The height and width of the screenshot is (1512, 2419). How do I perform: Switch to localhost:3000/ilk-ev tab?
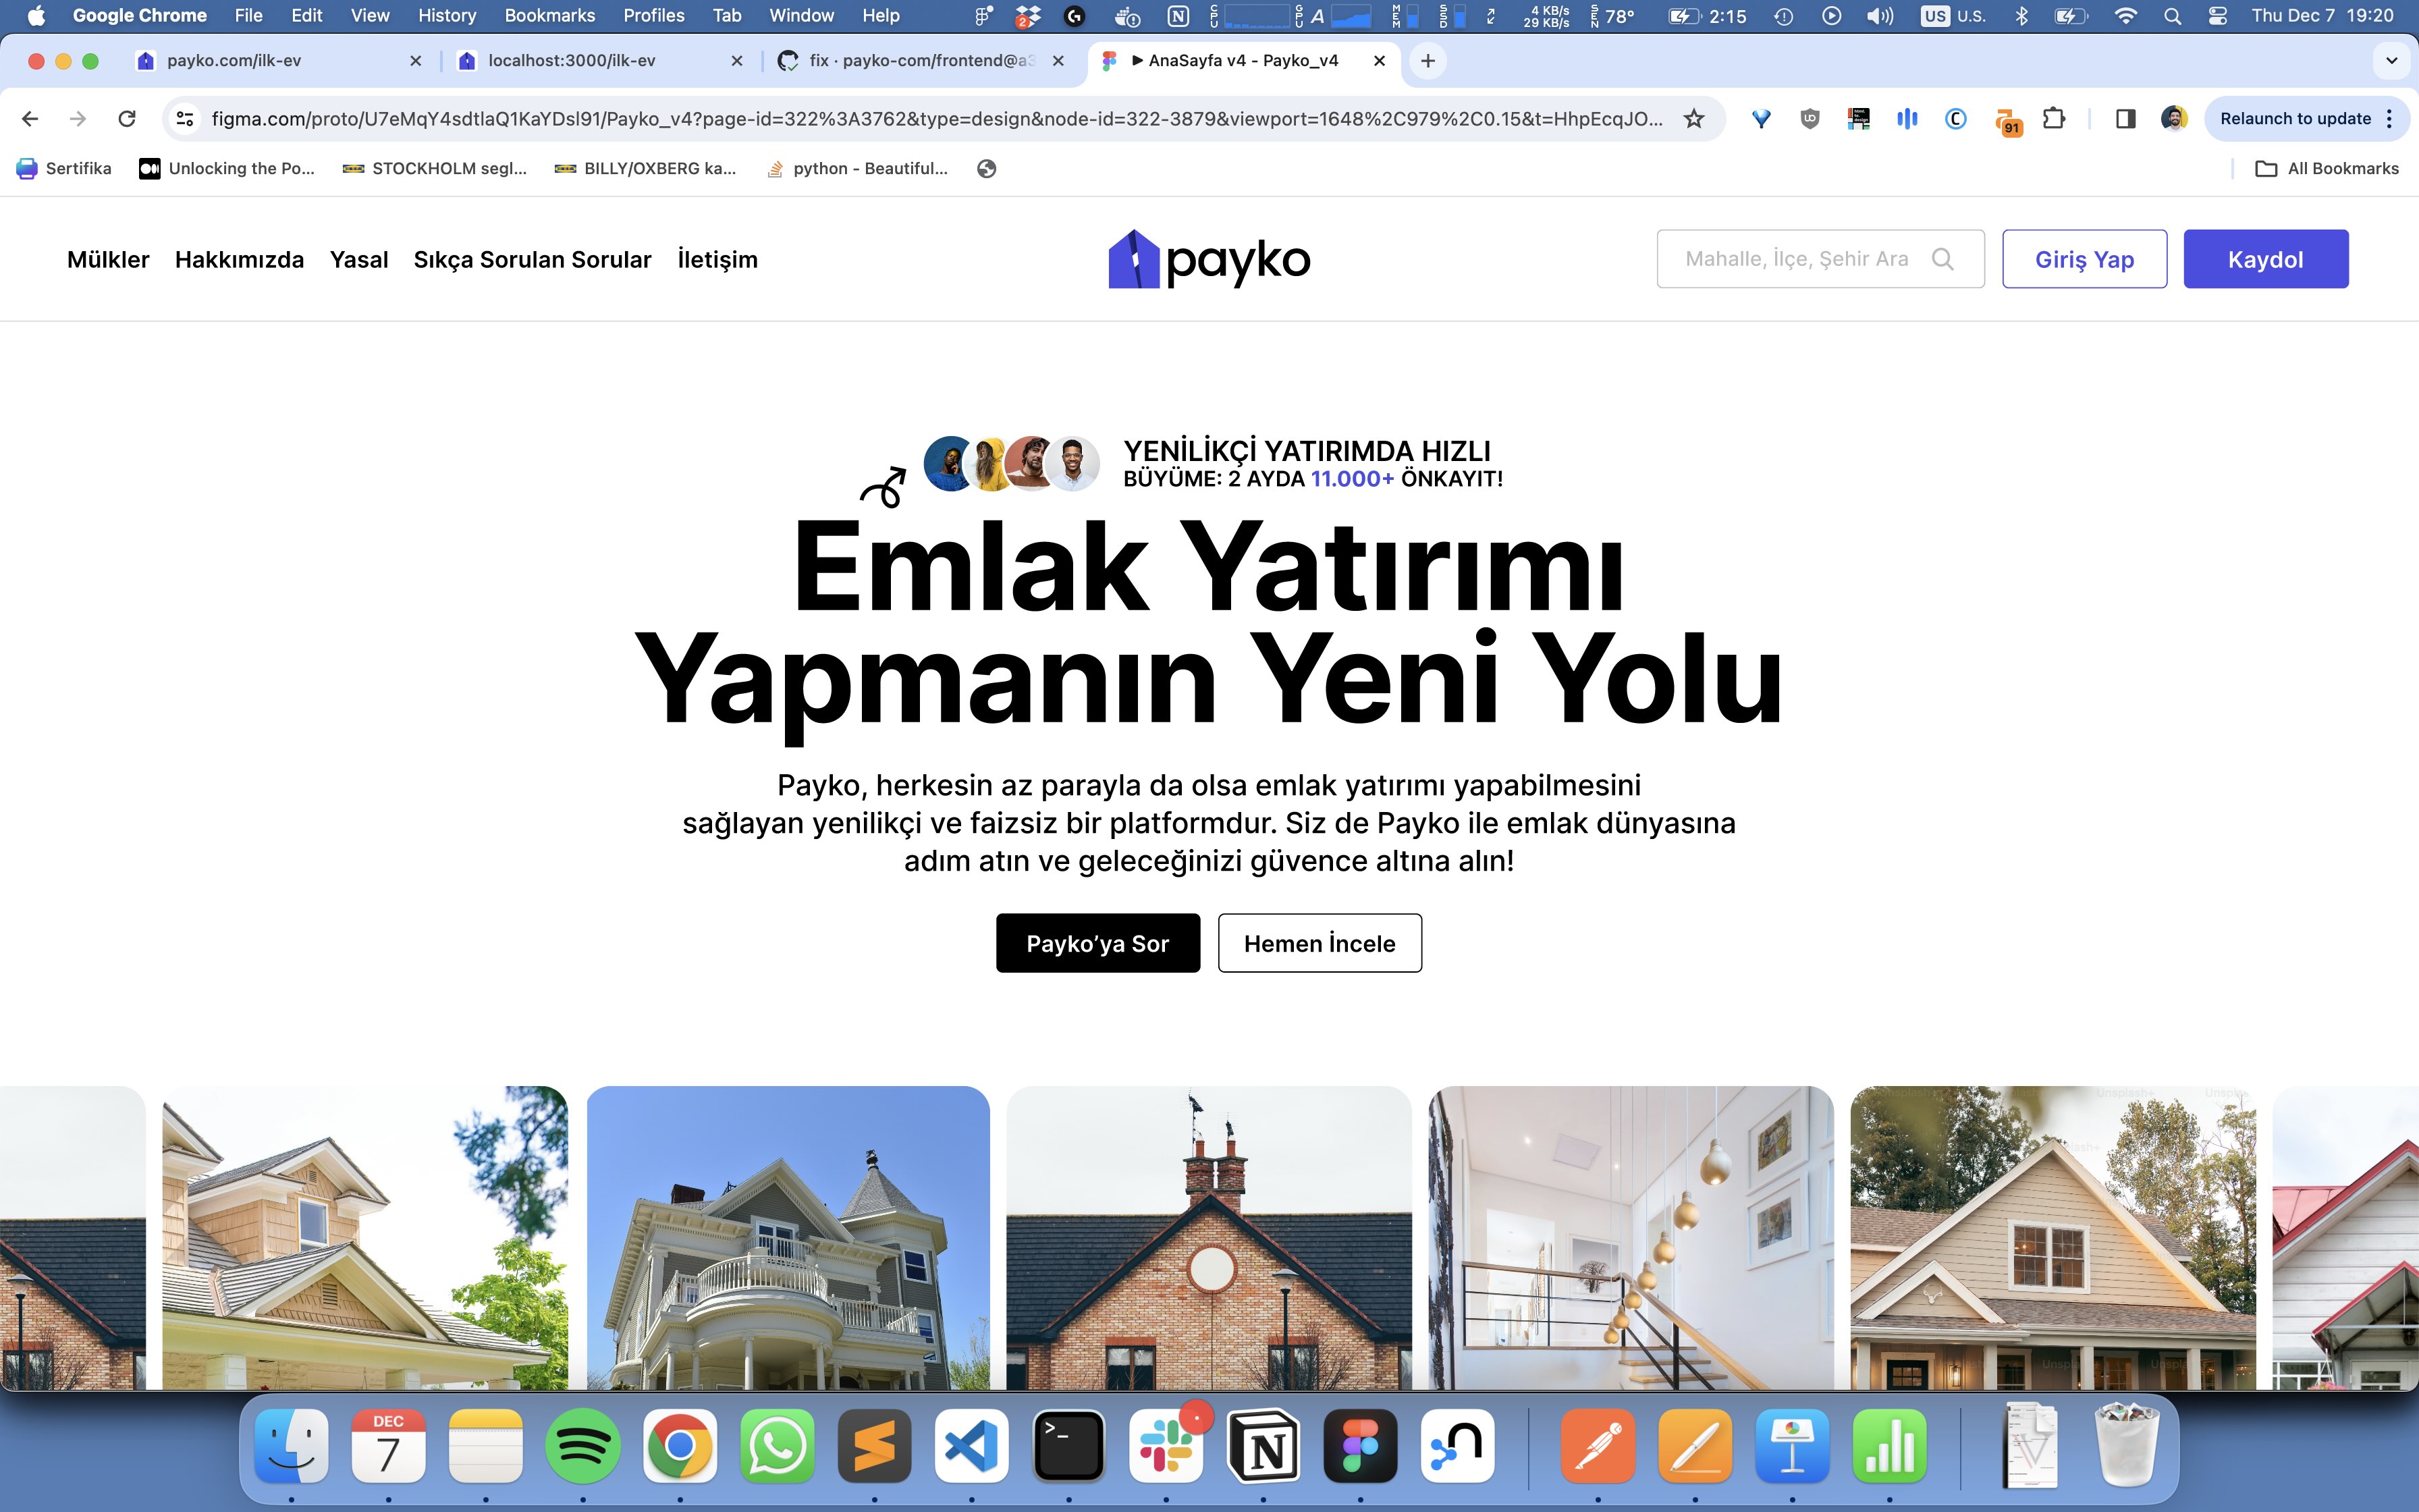tap(571, 61)
